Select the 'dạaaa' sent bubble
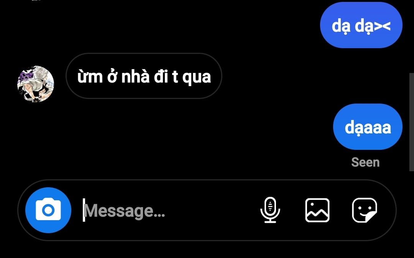Viewport: 414px width, 258px height. tap(368, 127)
